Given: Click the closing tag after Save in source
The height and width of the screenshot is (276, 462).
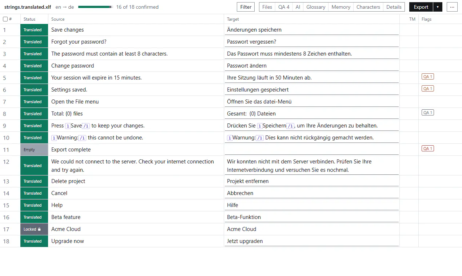Looking at the screenshot, I should click(x=86, y=126).
